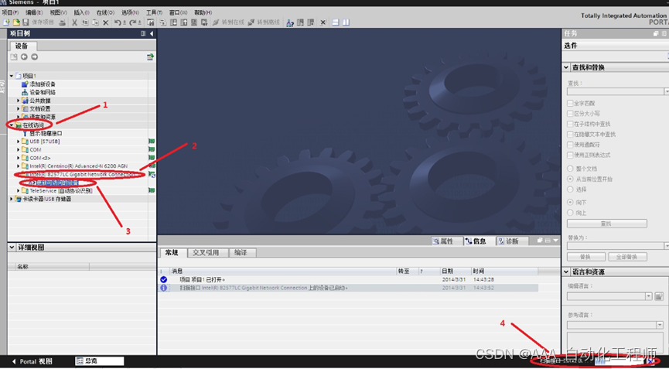This screenshot has width=669, height=369.
Task: Click the horizontal split editor toolbar icon
Action: (x=336, y=22)
